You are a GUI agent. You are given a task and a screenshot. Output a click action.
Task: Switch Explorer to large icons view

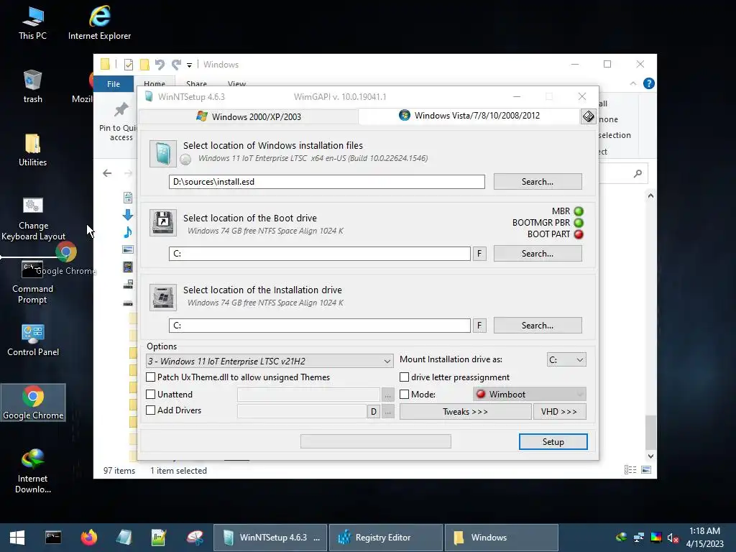click(646, 470)
